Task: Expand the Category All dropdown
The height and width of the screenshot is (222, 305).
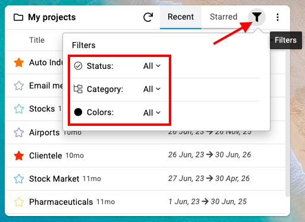Action: coord(152,89)
